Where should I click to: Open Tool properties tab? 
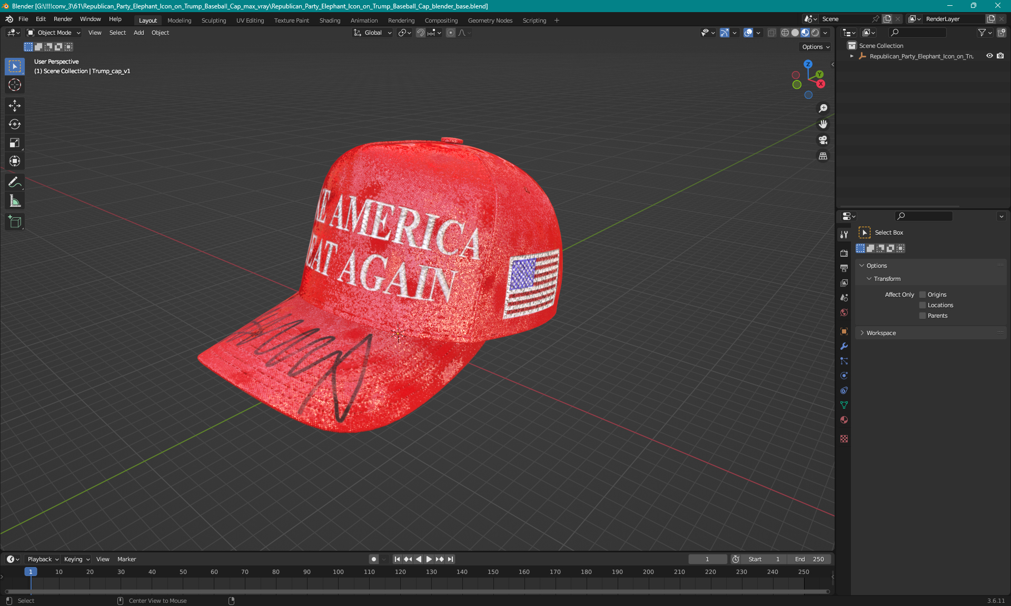844,234
